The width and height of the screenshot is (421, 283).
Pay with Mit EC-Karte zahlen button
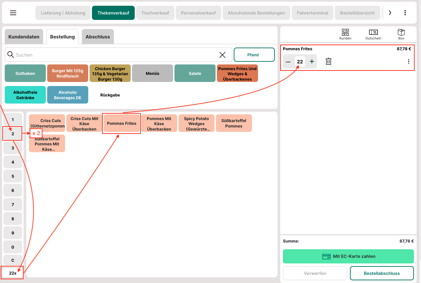pos(348,256)
